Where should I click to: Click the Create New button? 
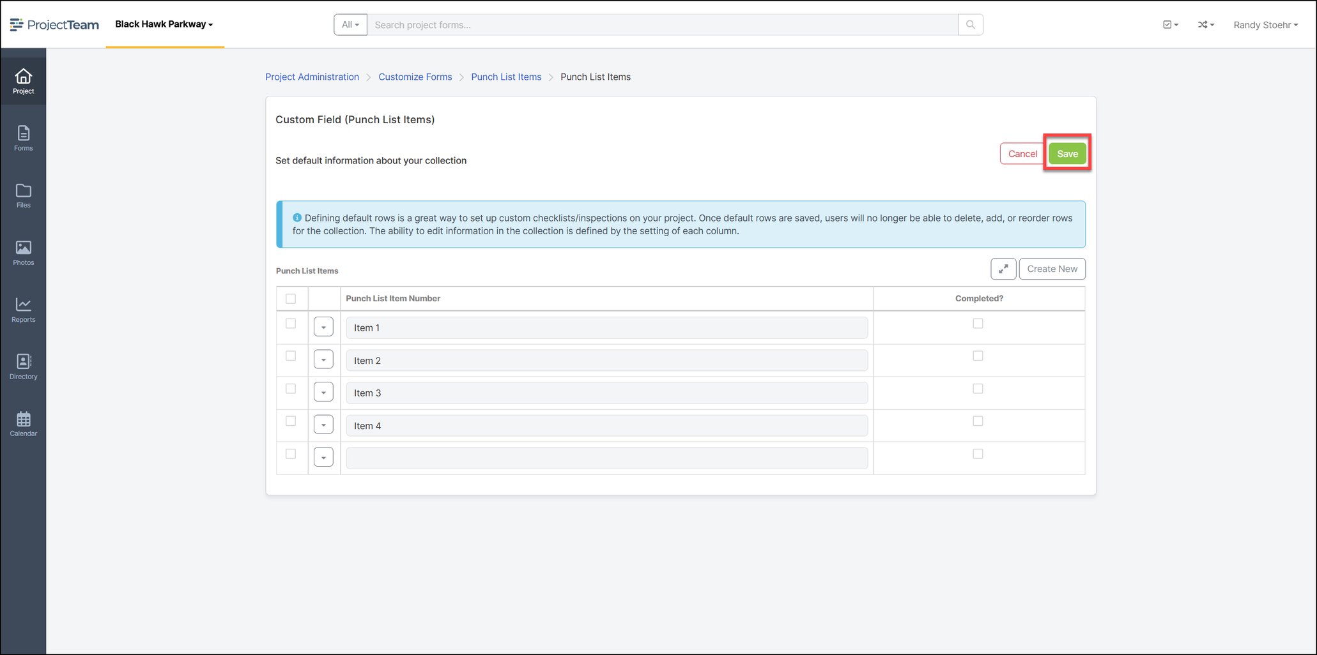pyautogui.click(x=1052, y=269)
